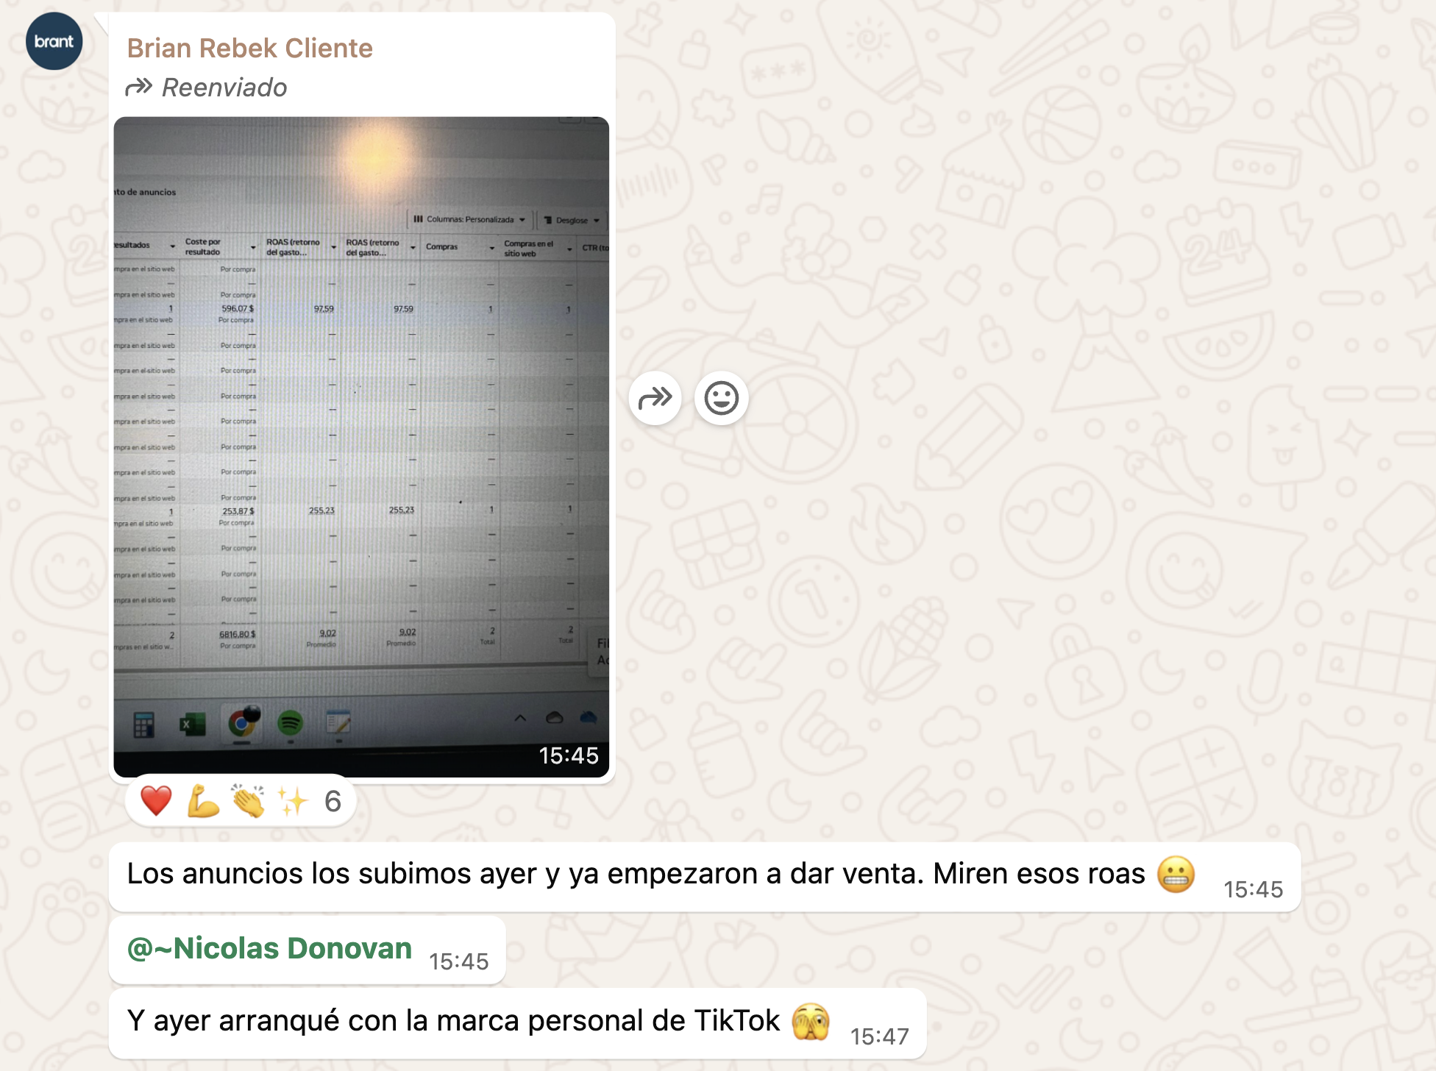1436x1071 pixels.
Task: Click the blue OneDrive cloud icon in the taskbar
Action: tap(589, 719)
